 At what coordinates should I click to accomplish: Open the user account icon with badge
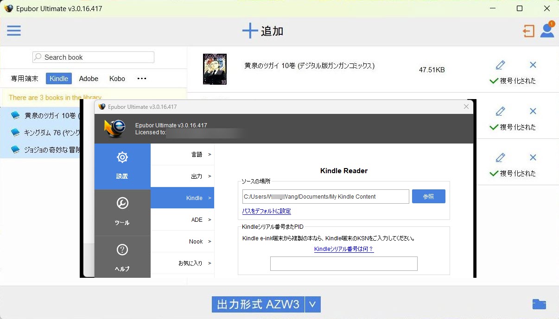pyautogui.click(x=547, y=30)
